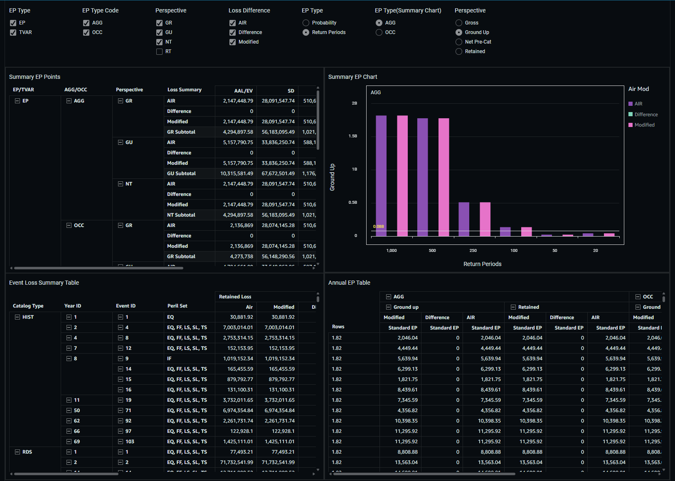Collapse the Ground up column group
The image size is (675, 481).
[x=388, y=307]
